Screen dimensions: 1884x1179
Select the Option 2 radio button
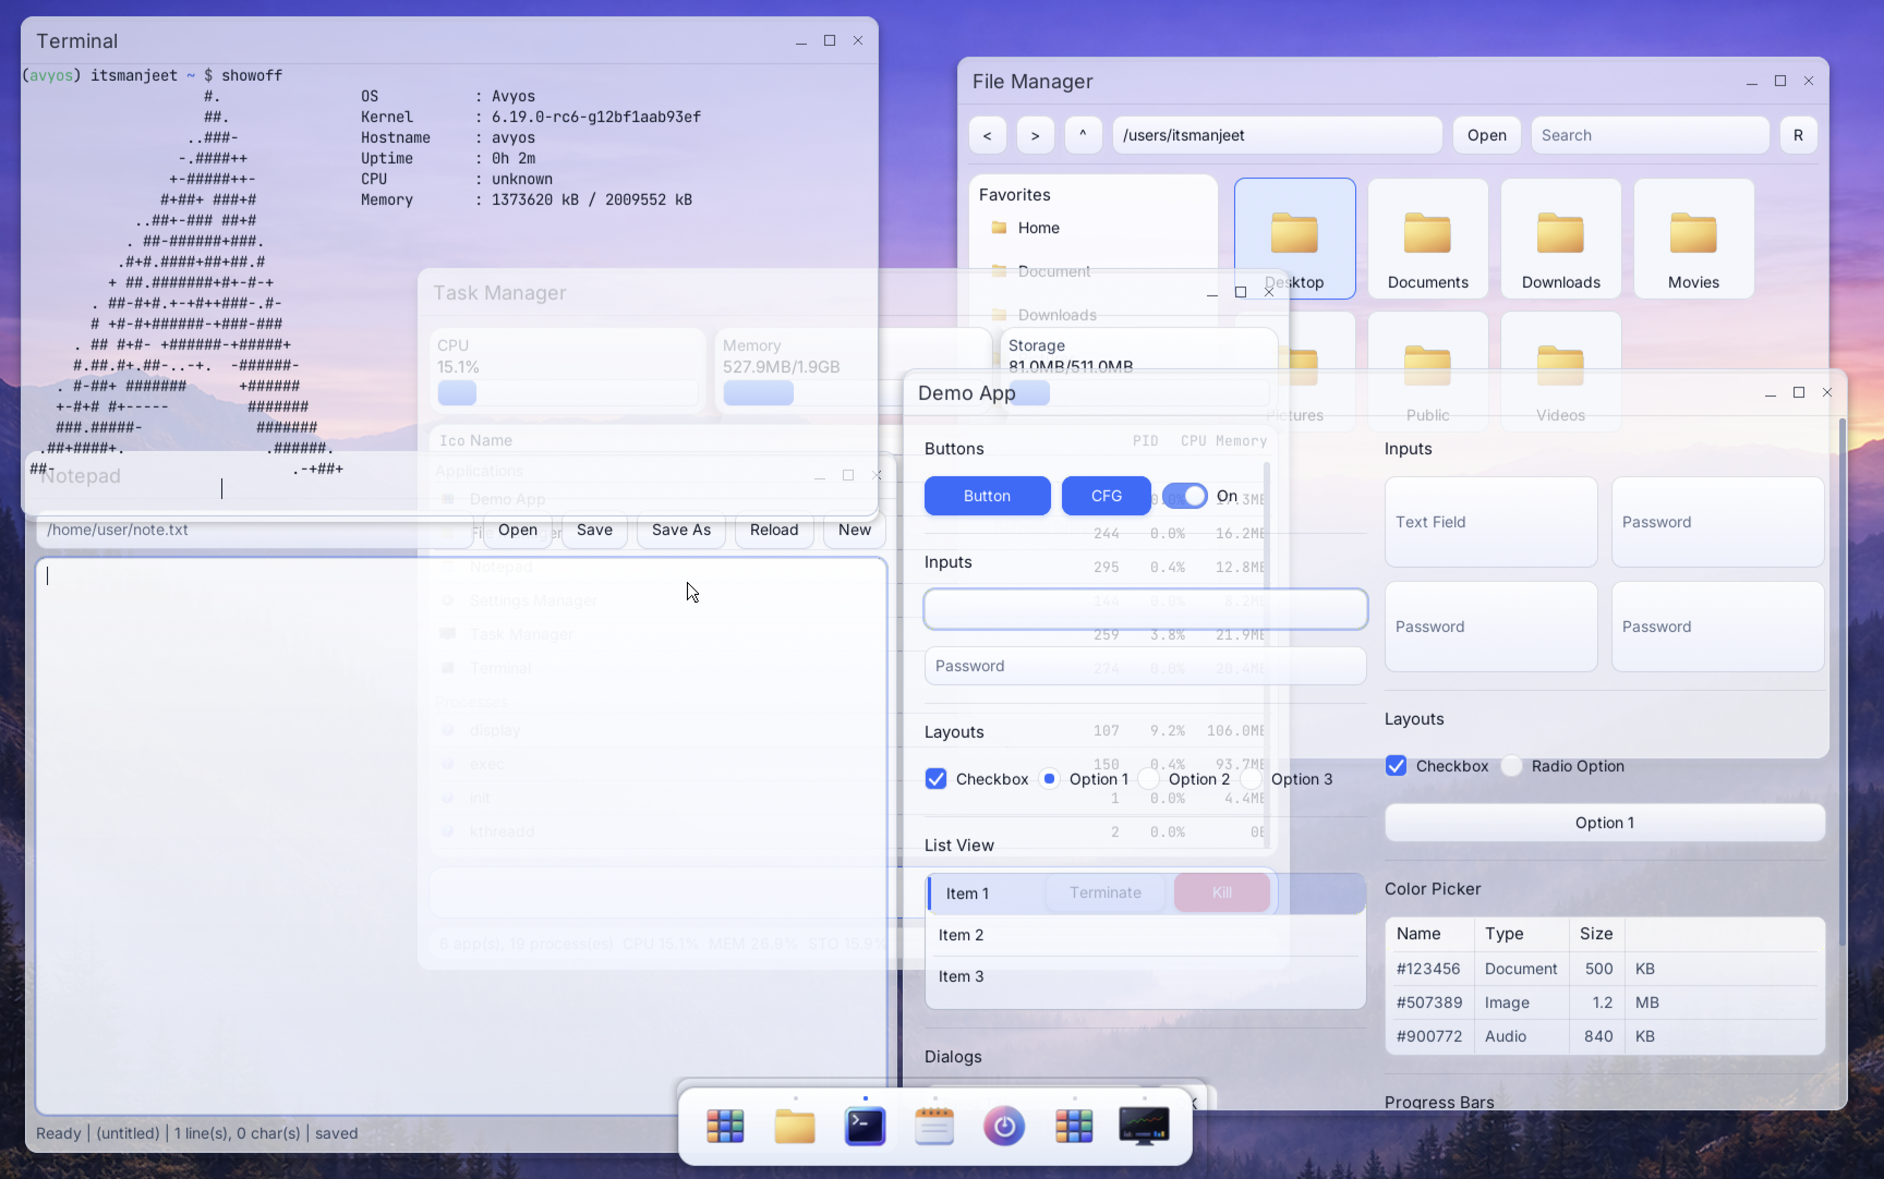[1150, 778]
